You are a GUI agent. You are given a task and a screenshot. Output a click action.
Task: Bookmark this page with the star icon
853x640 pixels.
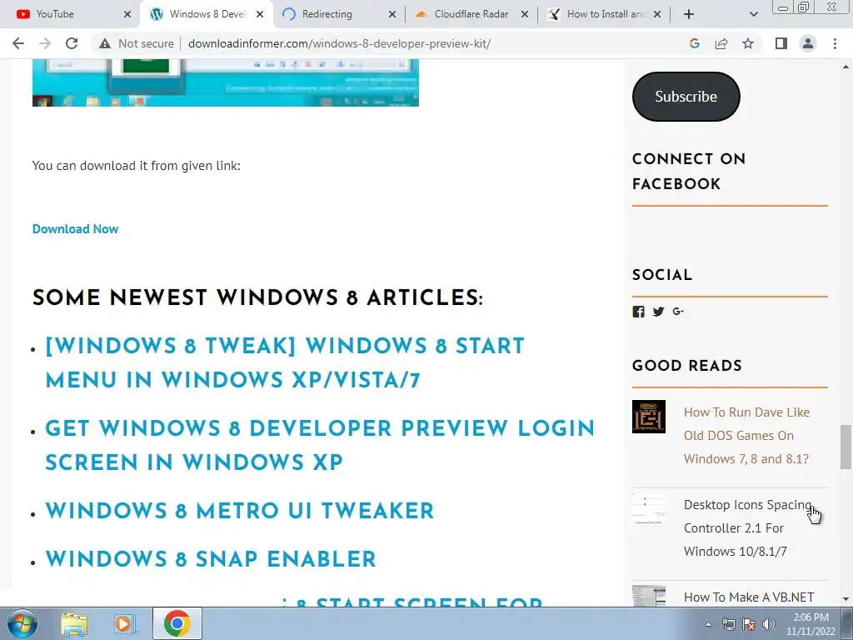click(x=748, y=43)
